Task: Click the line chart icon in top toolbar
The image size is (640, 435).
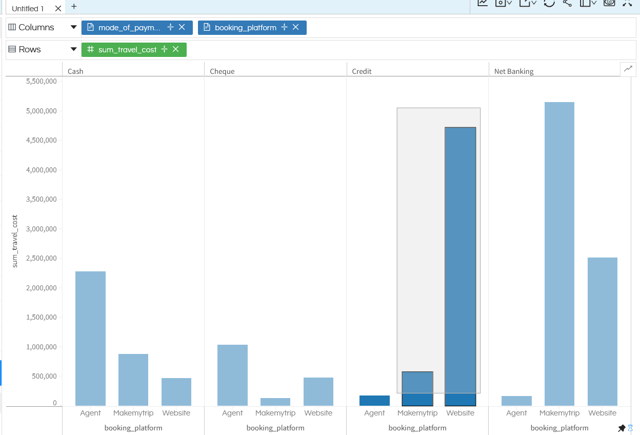Action: (x=483, y=3)
